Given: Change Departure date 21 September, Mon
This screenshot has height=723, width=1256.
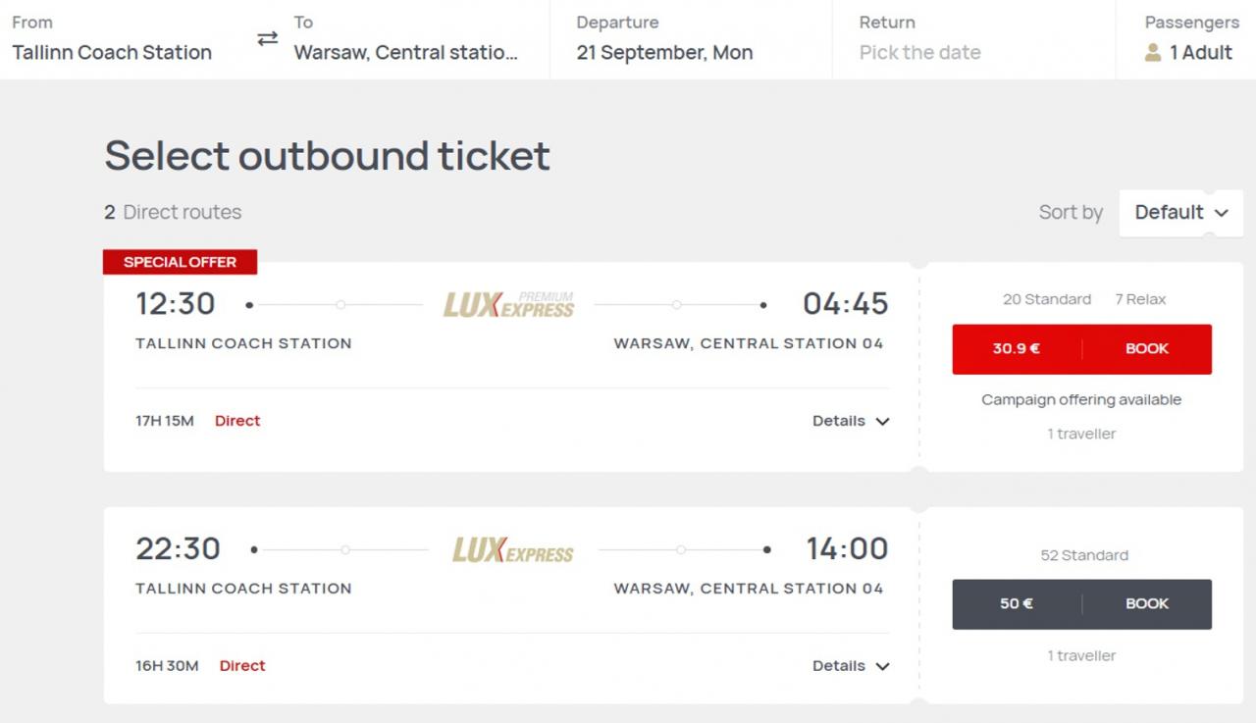Looking at the screenshot, I should click(691, 39).
